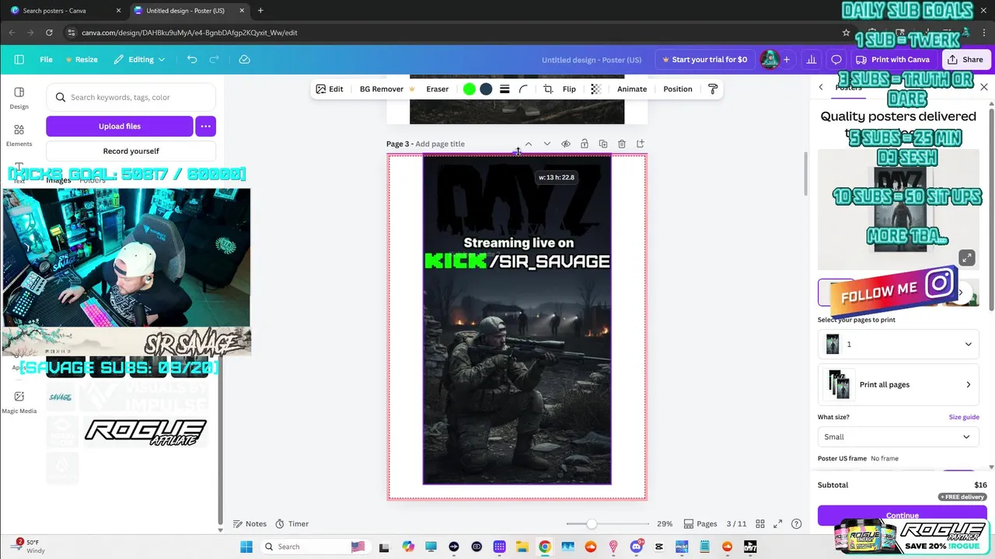The image size is (995, 559).
Task: Open the analytics bar chart icon
Action: [x=812, y=59]
